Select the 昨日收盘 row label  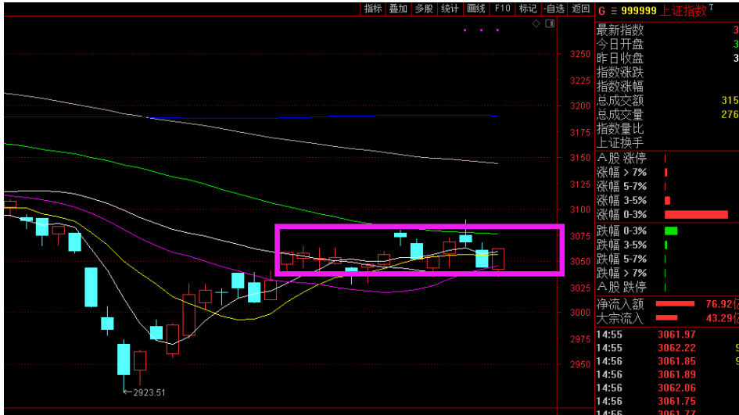point(620,59)
